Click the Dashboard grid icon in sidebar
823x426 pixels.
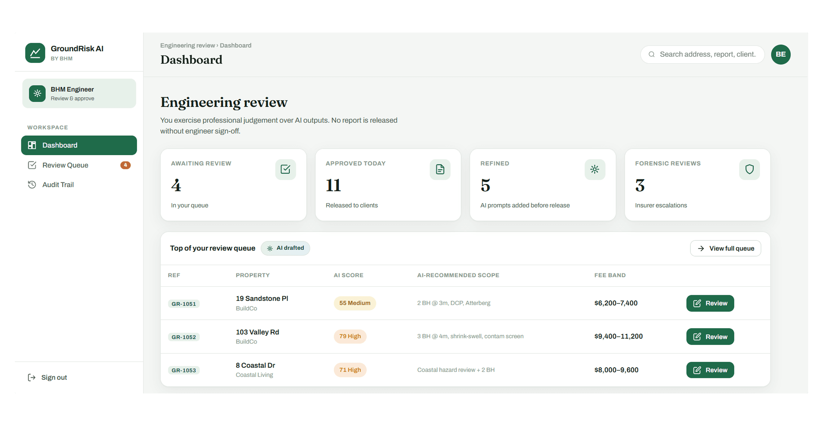pos(32,145)
